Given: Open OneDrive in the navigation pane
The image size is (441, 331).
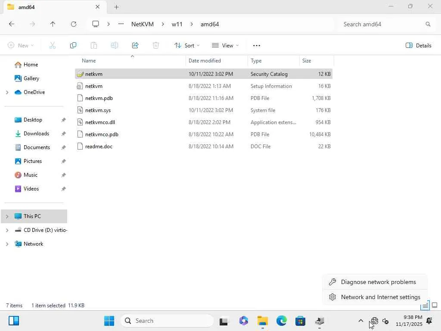Looking at the screenshot, I should click(34, 92).
